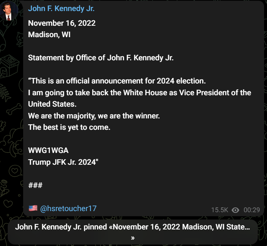Screen dimensions: 267x246
Task: Click the eye views icon
Action: pyautogui.click(x=235, y=210)
